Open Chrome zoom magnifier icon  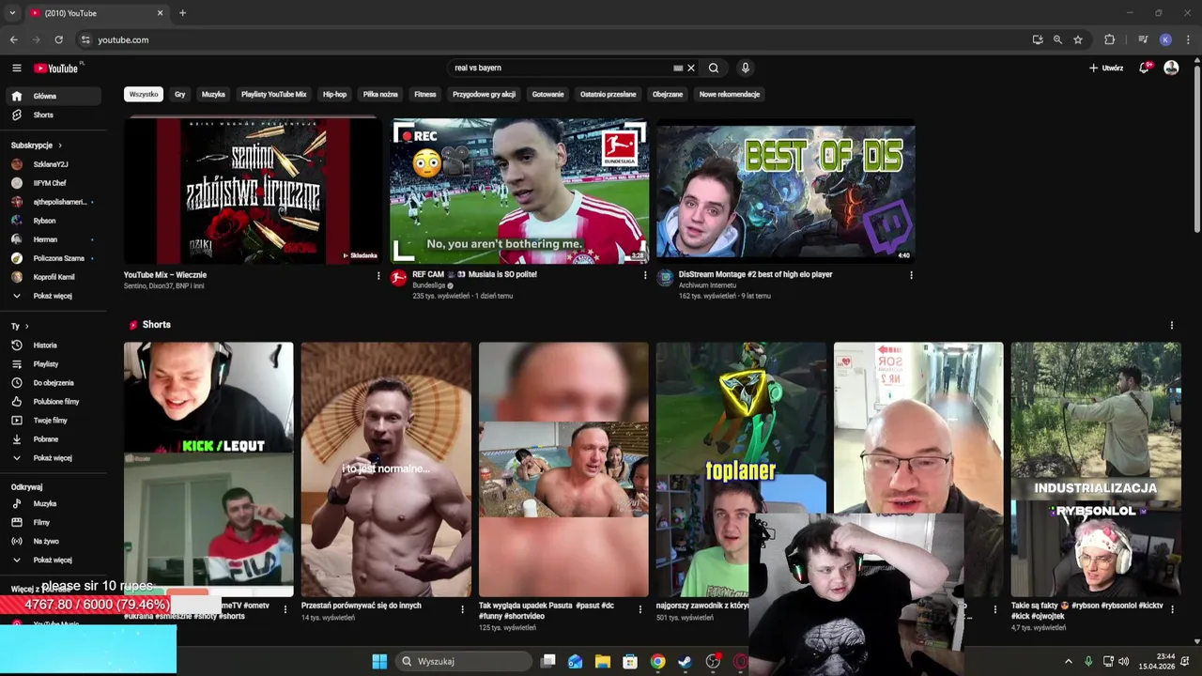(x=1057, y=39)
